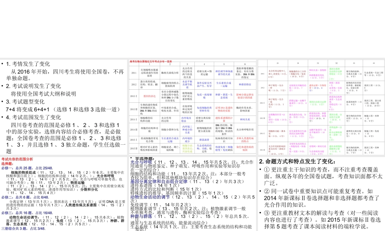Viewport: 385px width, 231px height.
Task: Open the slide titled '1. 考情发生了变化'
Action: pos(64,107)
